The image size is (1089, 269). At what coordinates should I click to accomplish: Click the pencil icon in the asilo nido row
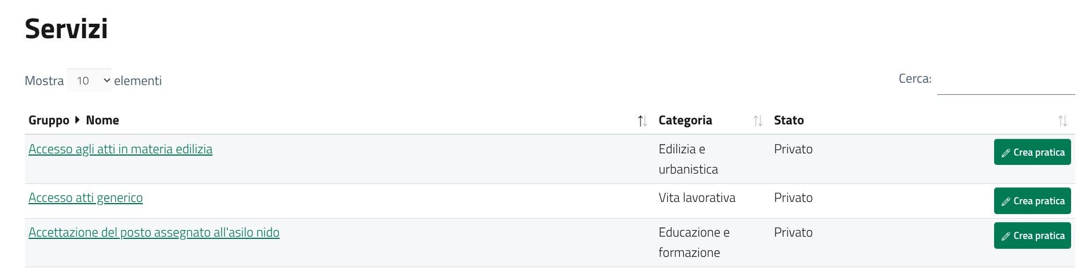pyautogui.click(x=1006, y=237)
